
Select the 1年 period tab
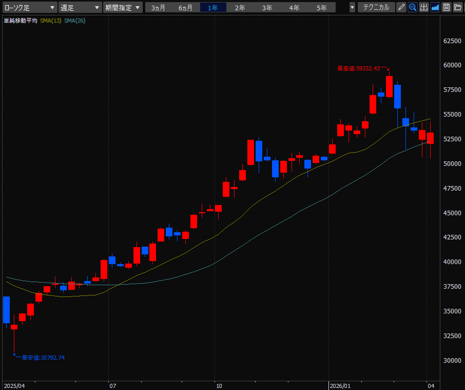click(213, 8)
